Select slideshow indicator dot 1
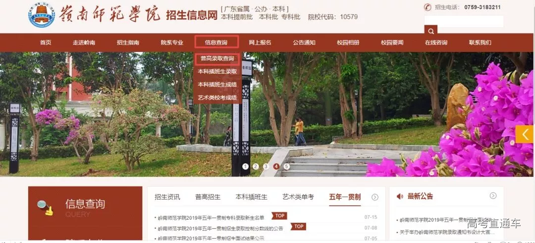535x243 pixels. pos(246,166)
